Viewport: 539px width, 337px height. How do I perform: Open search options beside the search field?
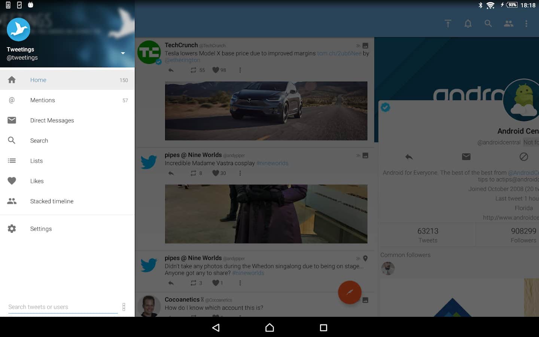point(124,307)
